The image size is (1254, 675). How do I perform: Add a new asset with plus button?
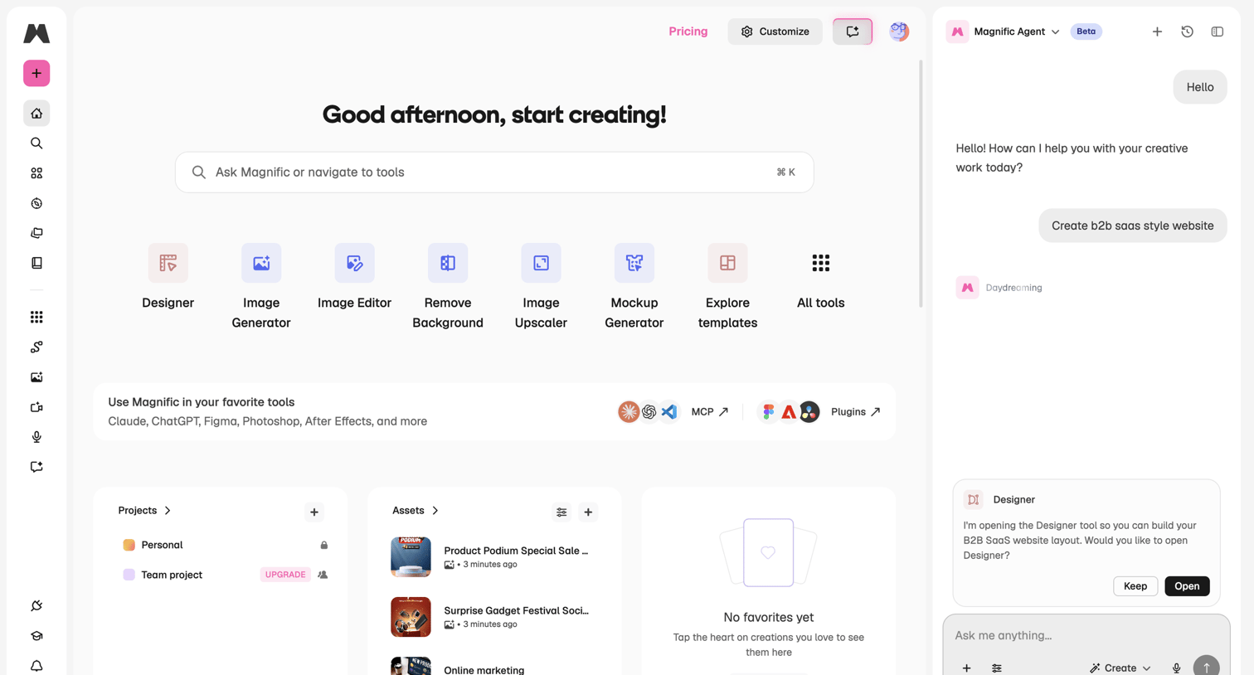588,512
